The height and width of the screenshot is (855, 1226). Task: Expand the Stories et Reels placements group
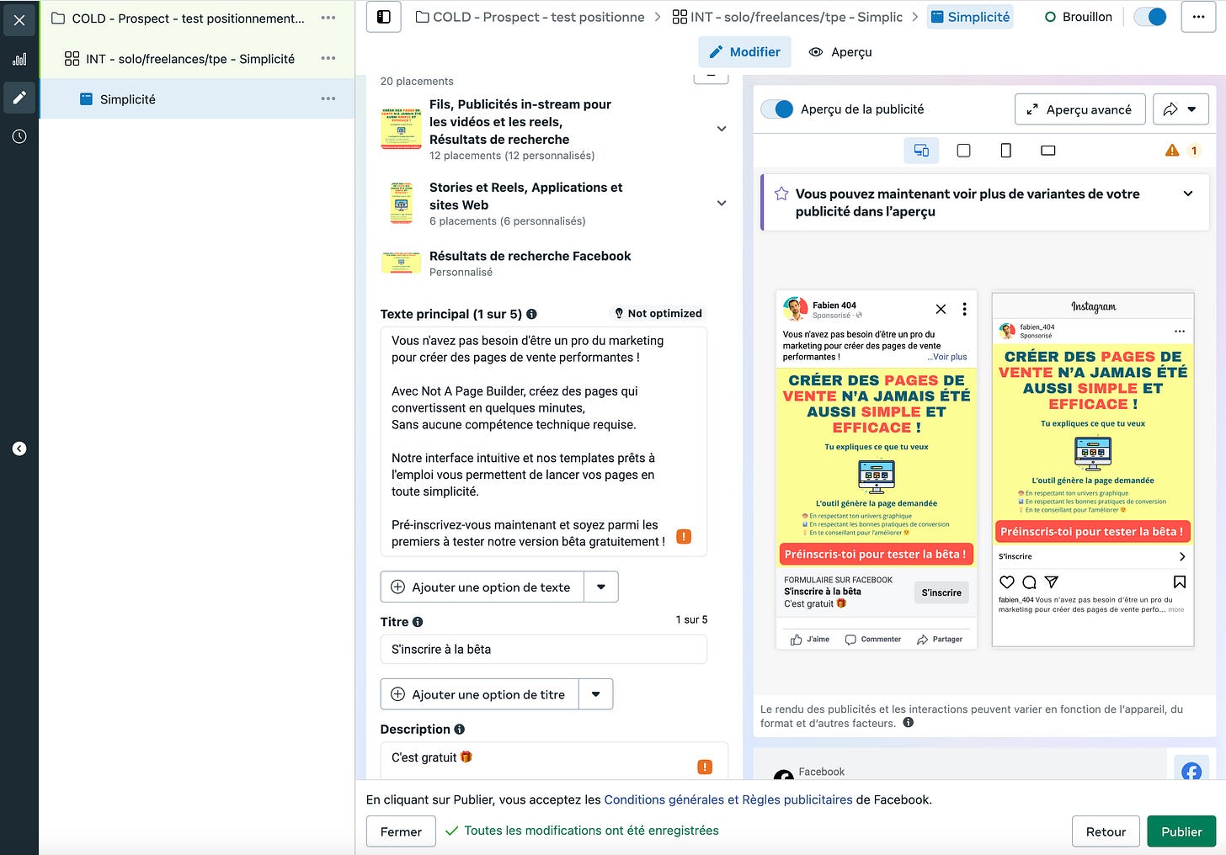click(x=722, y=203)
